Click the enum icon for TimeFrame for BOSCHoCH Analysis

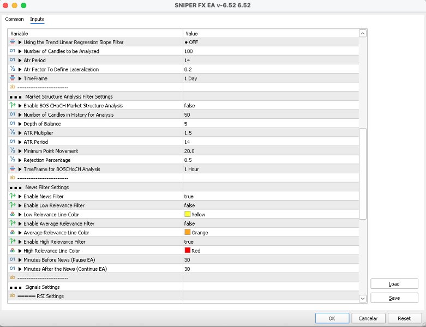pyautogui.click(x=13, y=169)
